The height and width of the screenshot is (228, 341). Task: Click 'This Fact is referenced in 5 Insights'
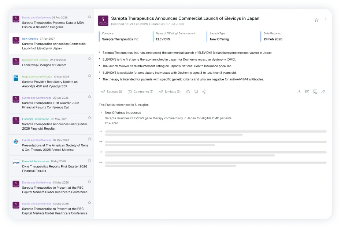point(123,105)
